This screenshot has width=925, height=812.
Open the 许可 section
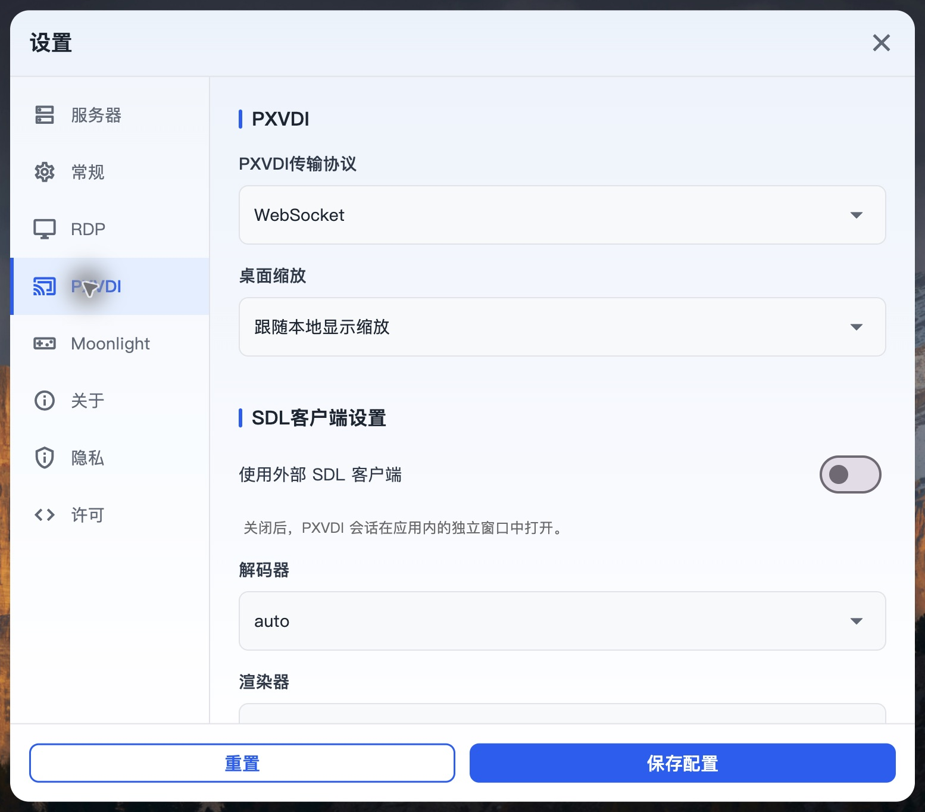[110, 515]
